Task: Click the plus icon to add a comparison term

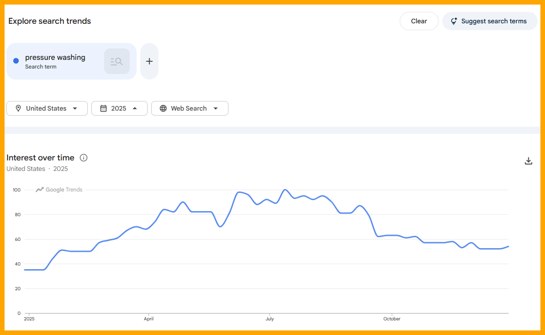Action: (x=149, y=61)
